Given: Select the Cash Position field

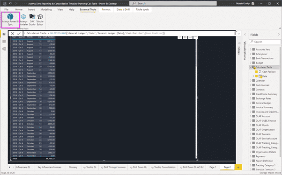Looking at the screenshot, I should click(x=269, y=72).
